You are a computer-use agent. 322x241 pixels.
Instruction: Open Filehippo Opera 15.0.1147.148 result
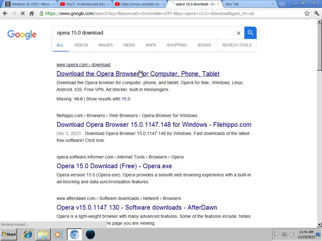(x=154, y=125)
